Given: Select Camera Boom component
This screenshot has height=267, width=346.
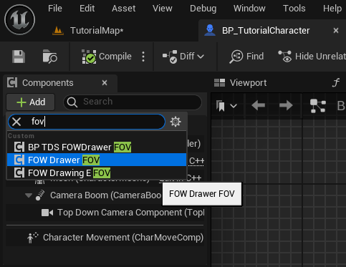Looking at the screenshot, I should click(105, 195).
